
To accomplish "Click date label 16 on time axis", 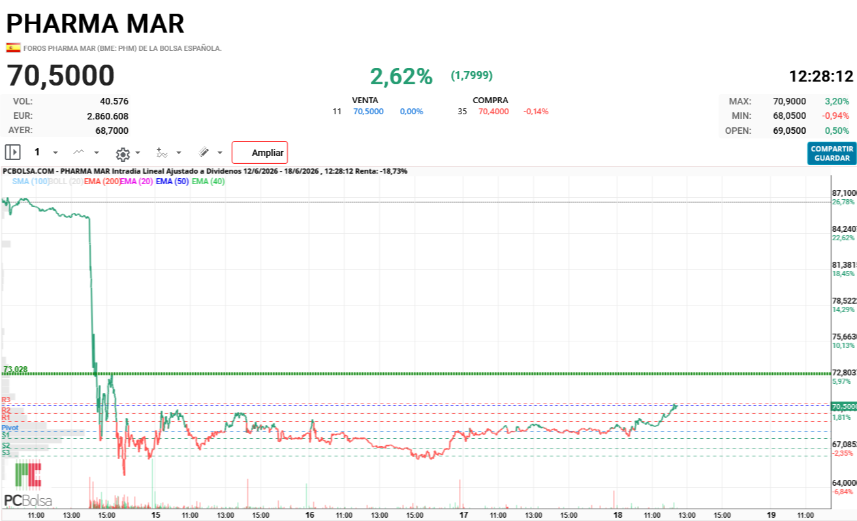I will pyautogui.click(x=310, y=514).
